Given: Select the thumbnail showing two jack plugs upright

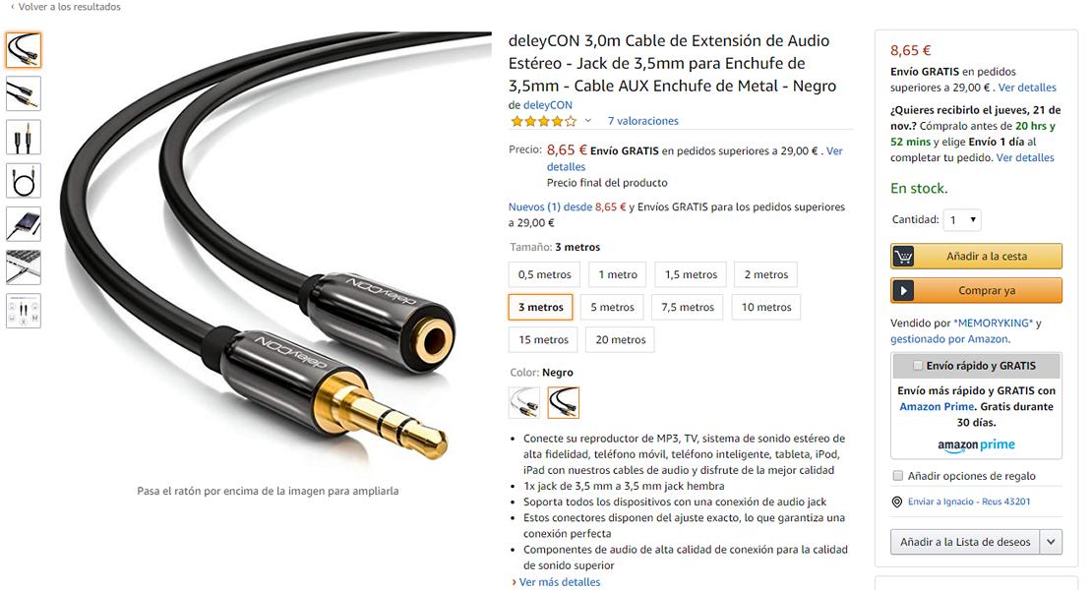Looking at the screenshot, I should coord(24,137).
